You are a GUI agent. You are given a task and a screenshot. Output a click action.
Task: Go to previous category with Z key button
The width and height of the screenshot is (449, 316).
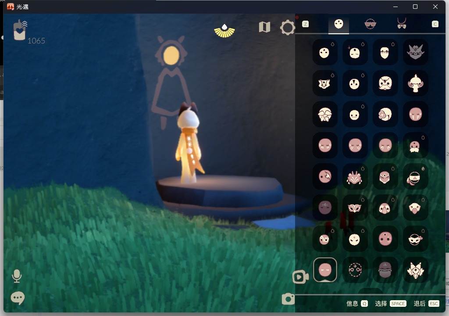click(x=305, y=24)
